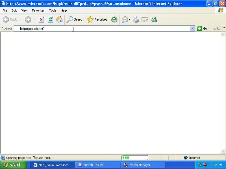Go to the Home page
This screenshot has height=169, width=226.
click(x=59, y=19)
